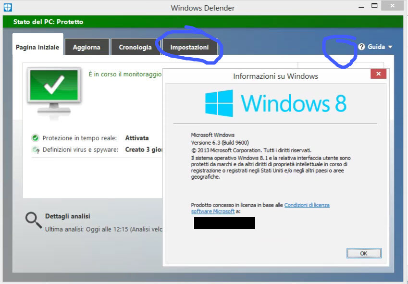Open the Guida help menu
The image size is (408, 284).
click(375, 47)
